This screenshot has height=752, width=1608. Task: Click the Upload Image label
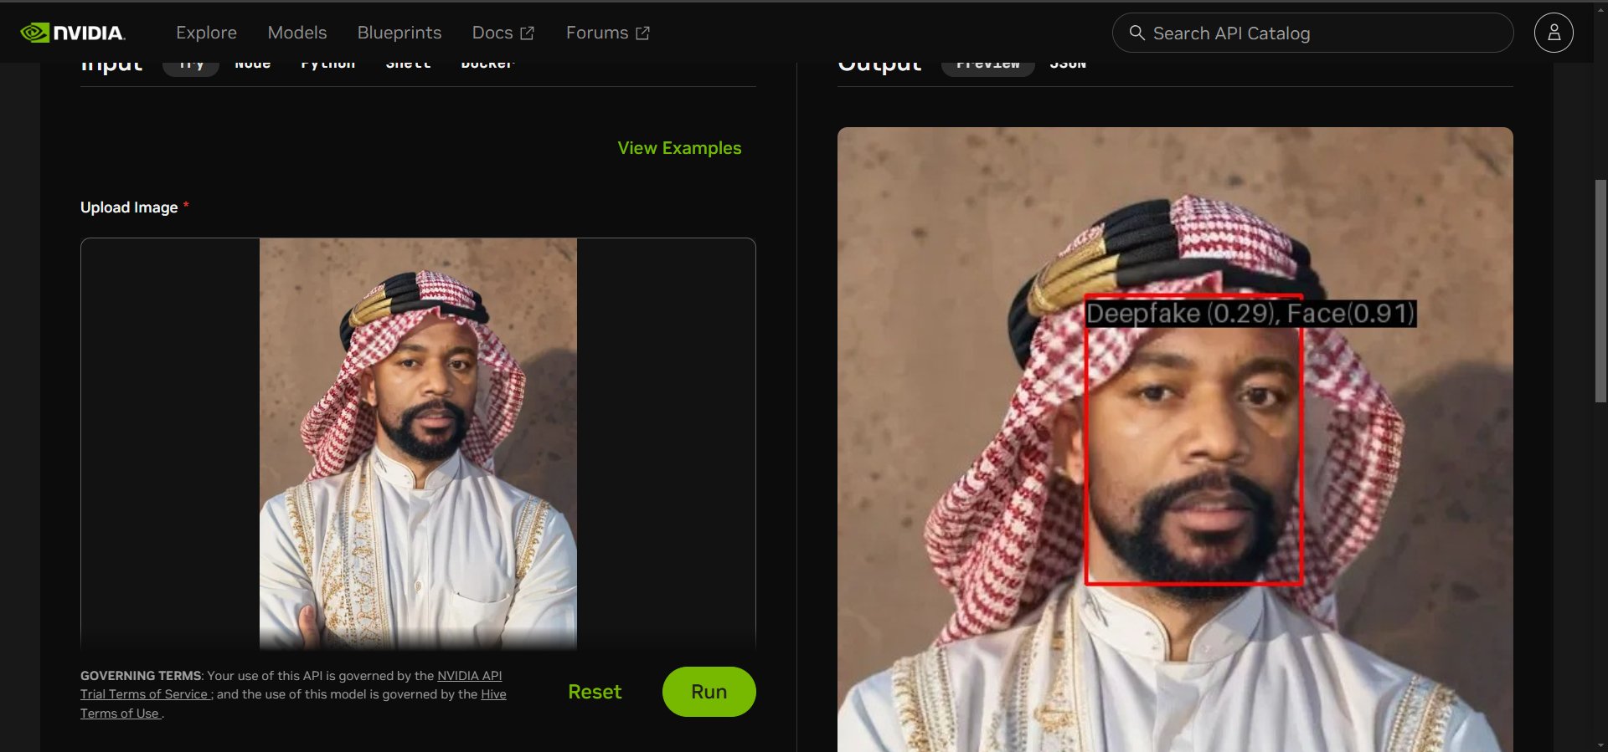pos(129,207)
